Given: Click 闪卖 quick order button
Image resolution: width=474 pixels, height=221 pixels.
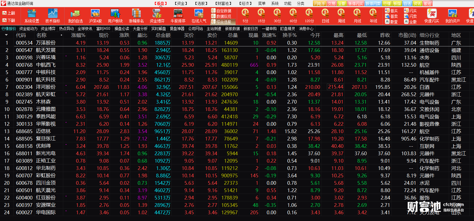Looking at the screenshot, I should click(410, 16).
